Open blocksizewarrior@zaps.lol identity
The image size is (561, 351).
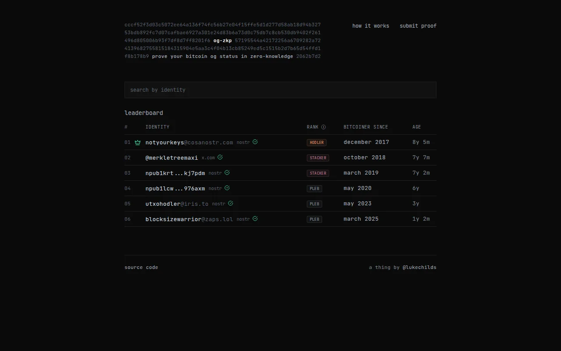tap(189, 219)
